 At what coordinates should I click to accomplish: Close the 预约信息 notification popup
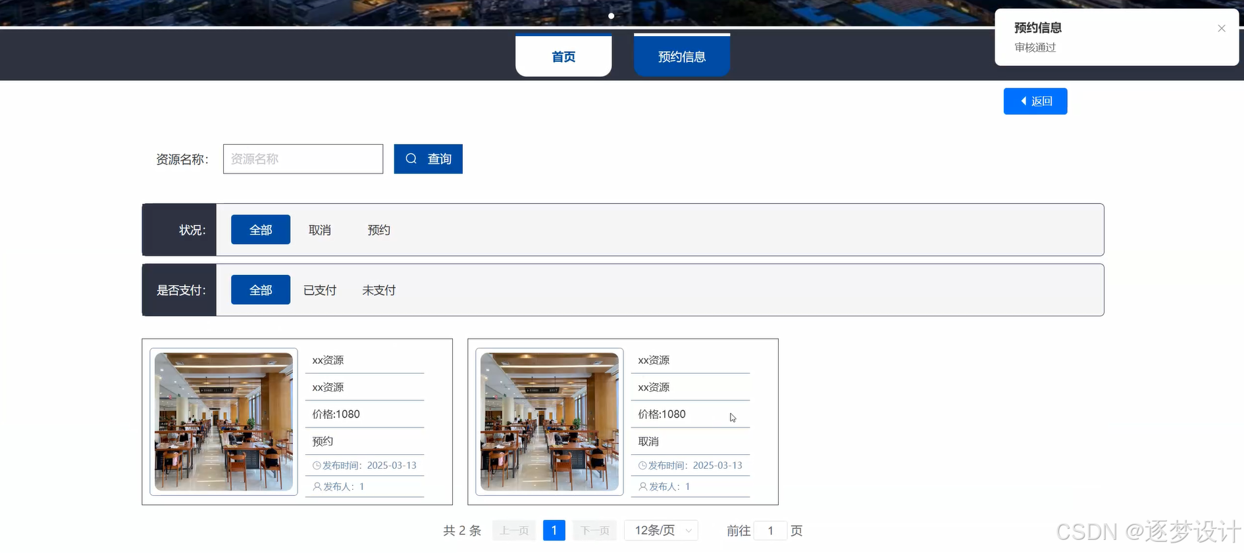point(1221,28)
